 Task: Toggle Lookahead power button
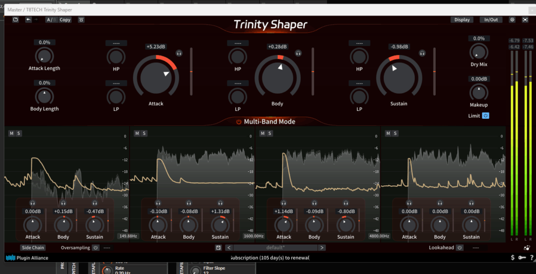(x=460, y=248)
